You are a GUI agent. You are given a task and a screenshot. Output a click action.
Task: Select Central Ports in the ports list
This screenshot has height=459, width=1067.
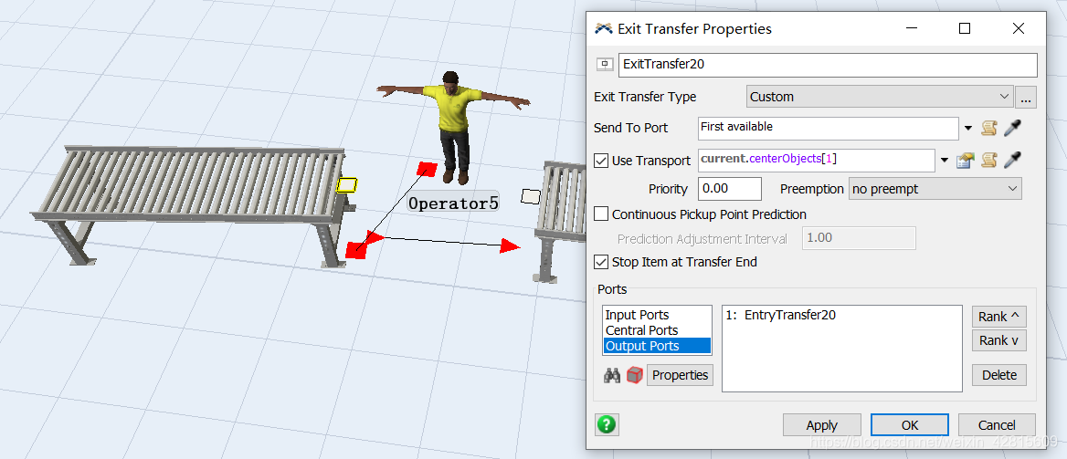[x=641, y=330]
